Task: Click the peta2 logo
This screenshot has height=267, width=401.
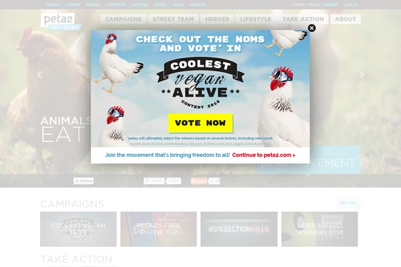Action: pyautogui.click(x=61, y=21)
